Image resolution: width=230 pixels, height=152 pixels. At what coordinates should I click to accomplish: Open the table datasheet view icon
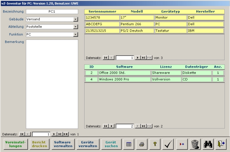(x=129, y=144)
